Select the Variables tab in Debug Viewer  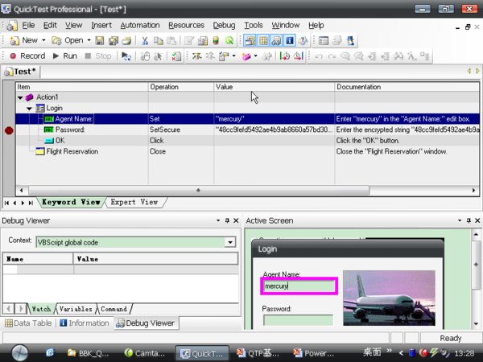76,309
